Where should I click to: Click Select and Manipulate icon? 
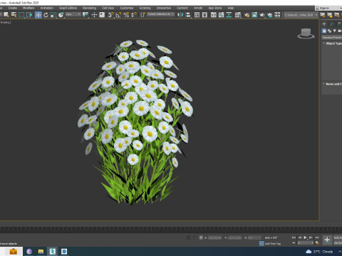coord(94,15)
